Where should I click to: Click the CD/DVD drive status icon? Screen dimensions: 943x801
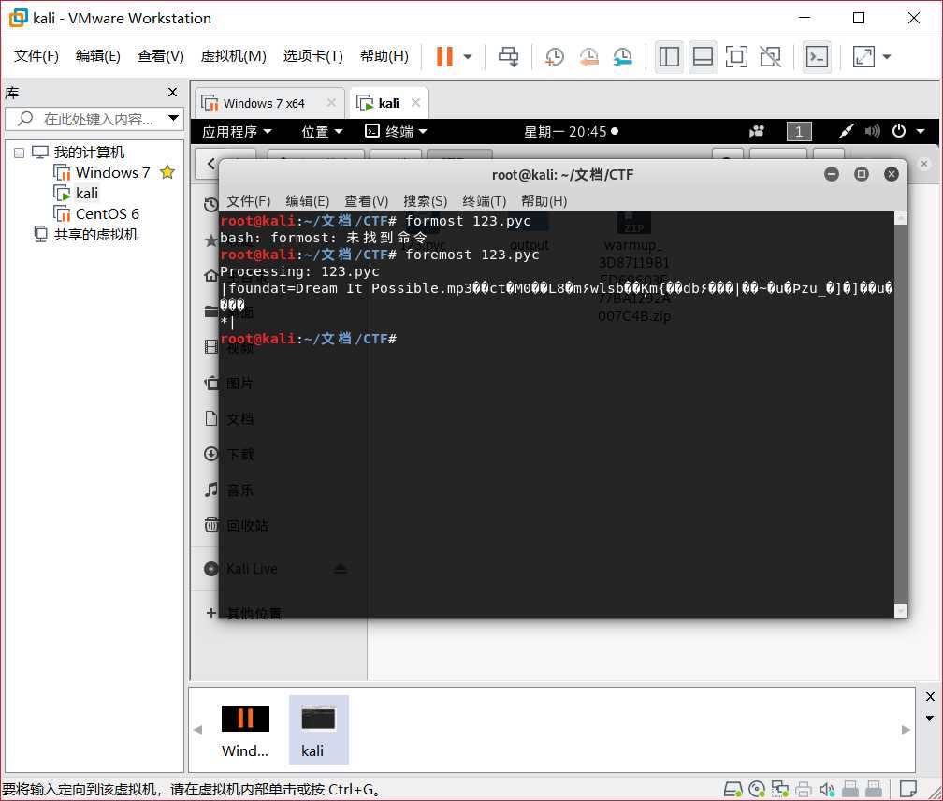point(757,789)
